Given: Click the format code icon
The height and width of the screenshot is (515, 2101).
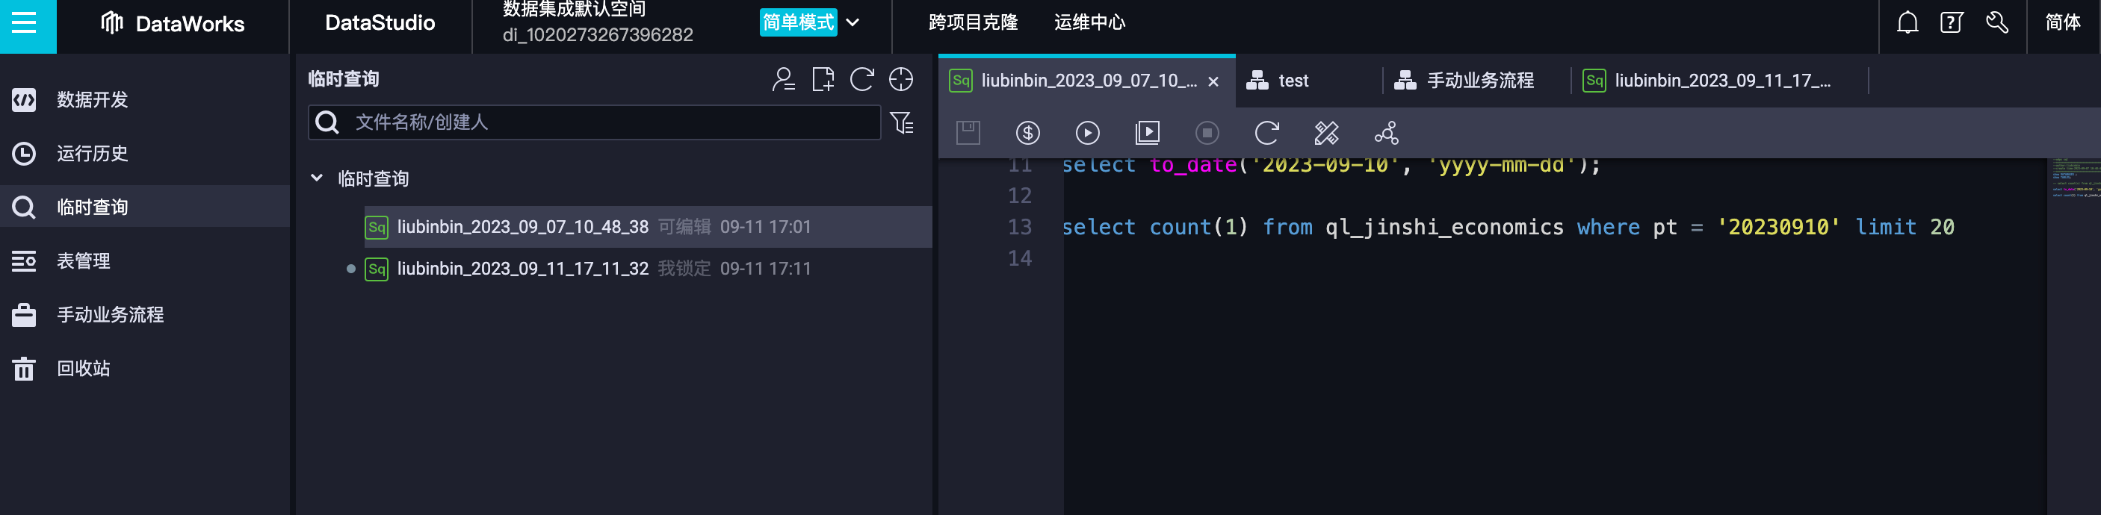Looking at the screenshot, I should (x=1326, y=133).
